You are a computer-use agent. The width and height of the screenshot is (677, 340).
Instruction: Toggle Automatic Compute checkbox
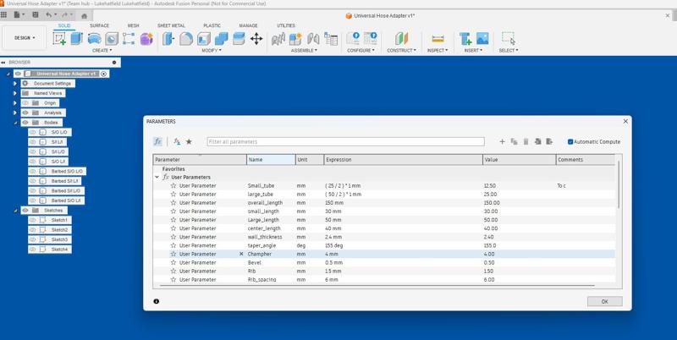coord(570,142)
